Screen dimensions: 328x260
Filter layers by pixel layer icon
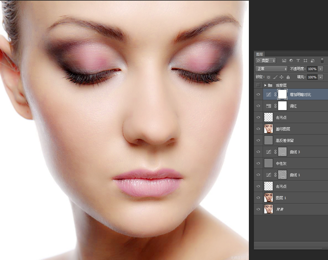click(x=284, y=61)
